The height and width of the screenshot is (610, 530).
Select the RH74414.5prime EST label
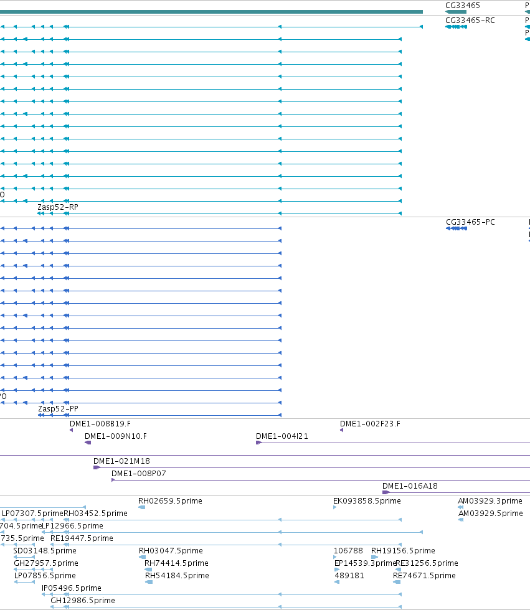(x=177, y=563)
